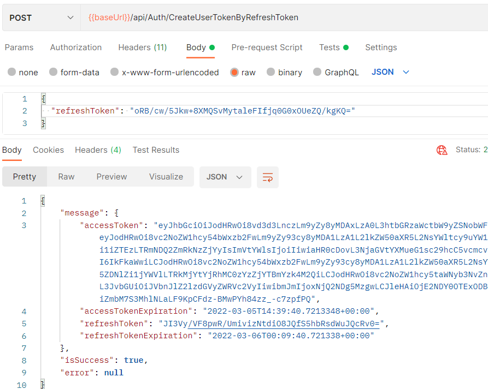Open the Test Results tab
488x389 pixels.
point(156,150)
